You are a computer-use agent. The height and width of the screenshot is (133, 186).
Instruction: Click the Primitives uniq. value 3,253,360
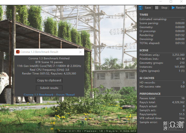178,55
